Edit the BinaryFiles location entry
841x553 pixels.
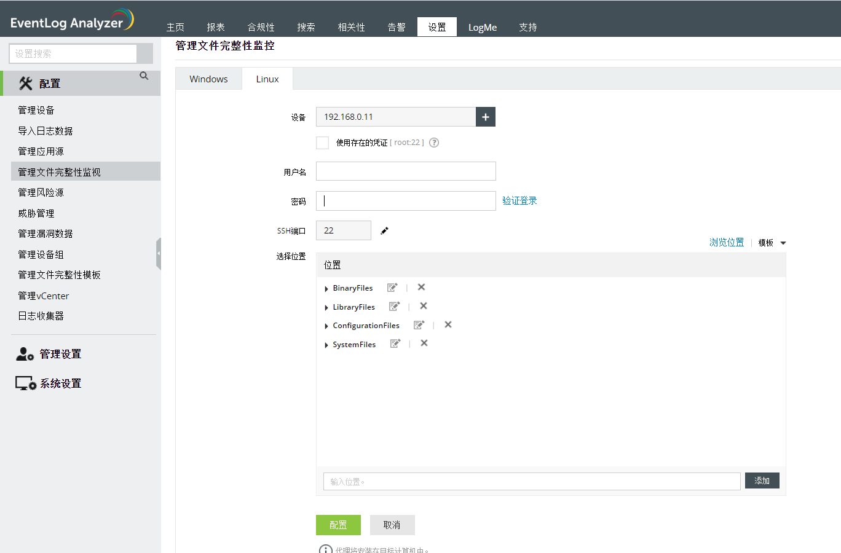pos(392,288)
